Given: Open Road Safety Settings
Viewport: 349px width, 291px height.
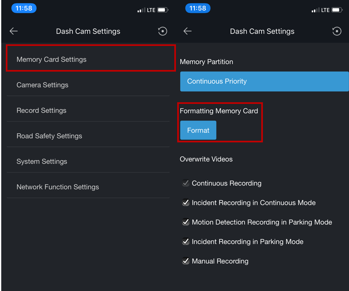Looking at the screenshot, I should click(x=88, y=136).
